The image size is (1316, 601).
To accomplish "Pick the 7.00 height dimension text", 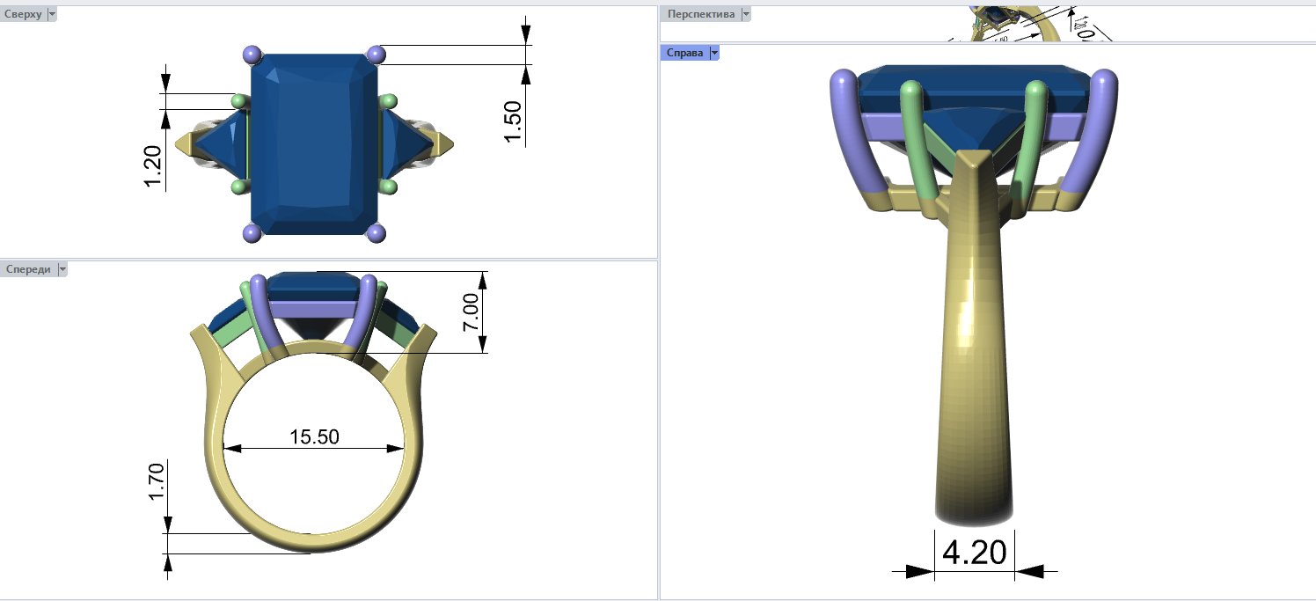I will [x=472, y=312].
